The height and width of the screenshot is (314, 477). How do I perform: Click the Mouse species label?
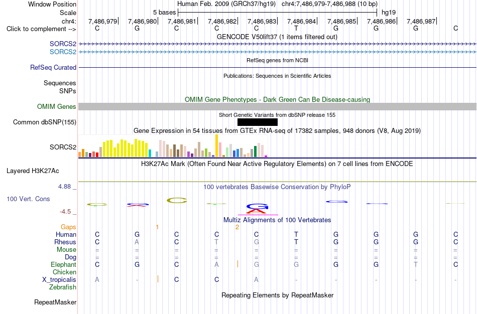[x=66, y=250]
